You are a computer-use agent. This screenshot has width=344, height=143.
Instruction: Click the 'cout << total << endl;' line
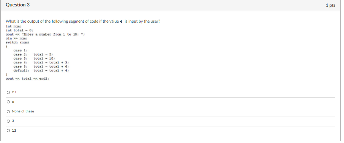pos(27,78)
